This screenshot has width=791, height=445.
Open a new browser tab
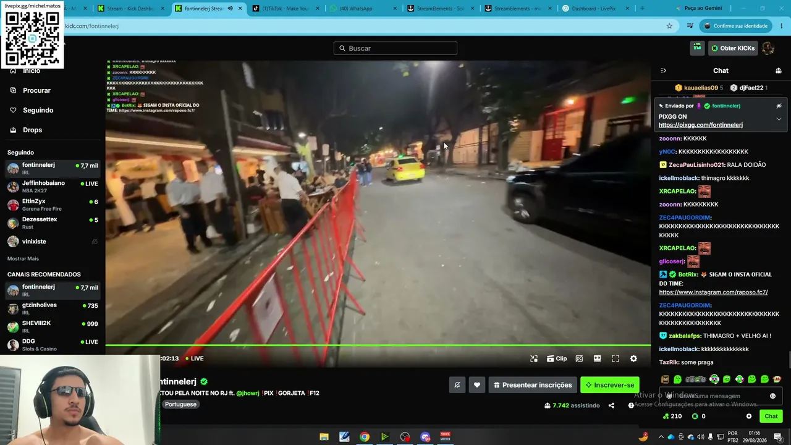tap(642, 9)
